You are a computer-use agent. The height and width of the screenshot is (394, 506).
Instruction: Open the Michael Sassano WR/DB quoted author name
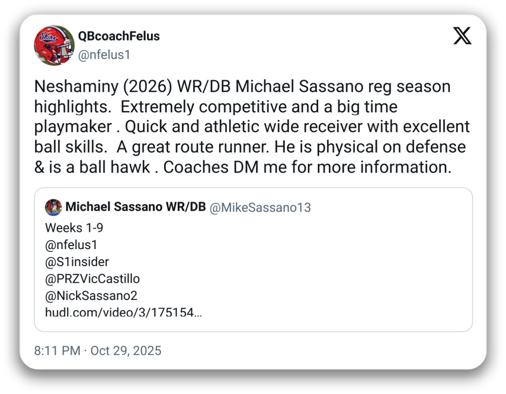click(135, 207)
